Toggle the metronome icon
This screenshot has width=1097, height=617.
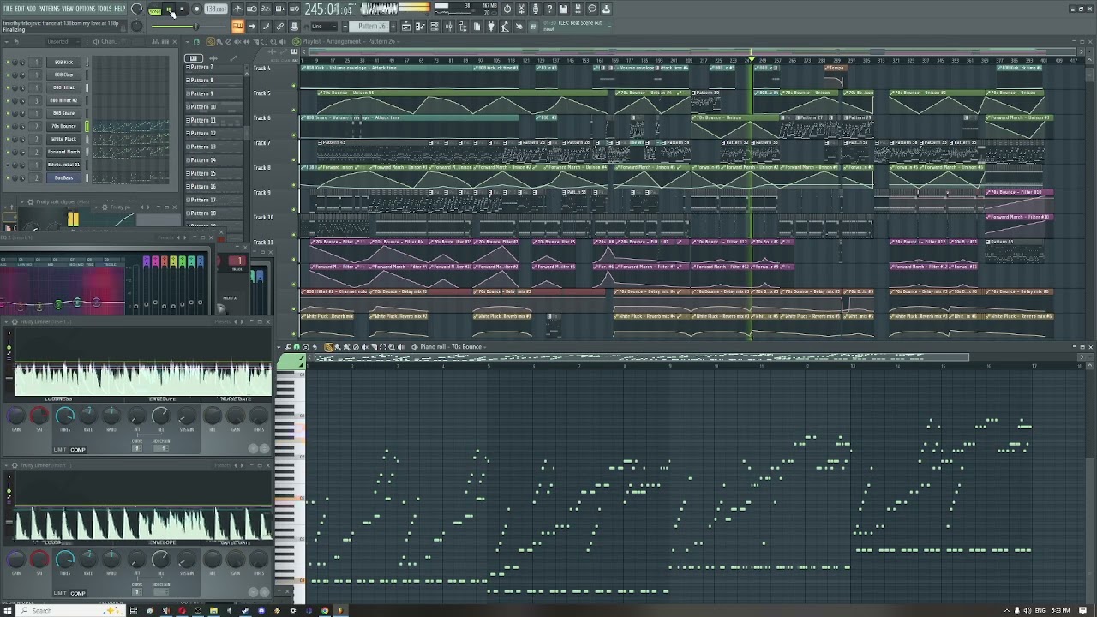coord(237,9)
